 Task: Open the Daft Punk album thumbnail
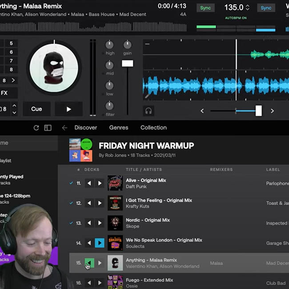pyautogui.click(x=115, y=183)
